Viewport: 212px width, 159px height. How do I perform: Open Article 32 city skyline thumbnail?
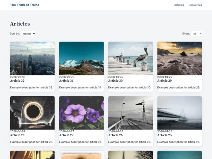(32, 58)
